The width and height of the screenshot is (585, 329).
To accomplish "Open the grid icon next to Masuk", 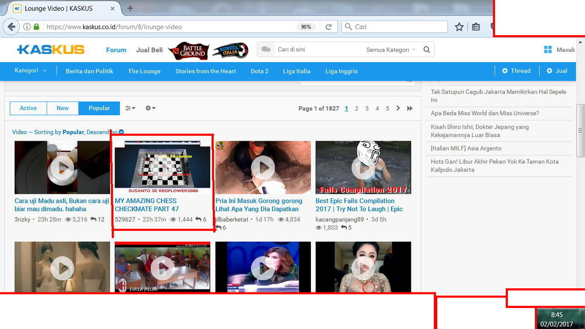I will (548, 50).
